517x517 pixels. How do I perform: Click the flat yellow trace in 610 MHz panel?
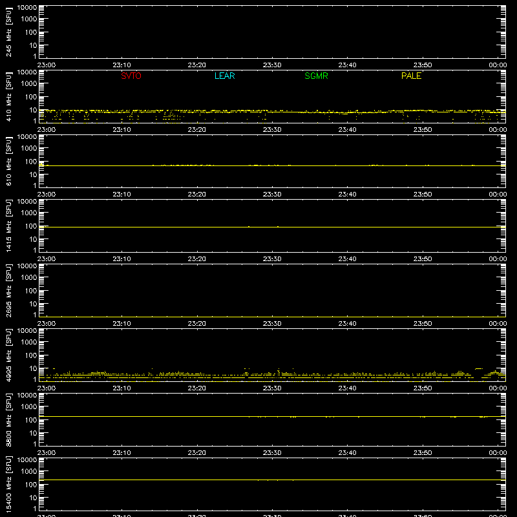point(272,165)
